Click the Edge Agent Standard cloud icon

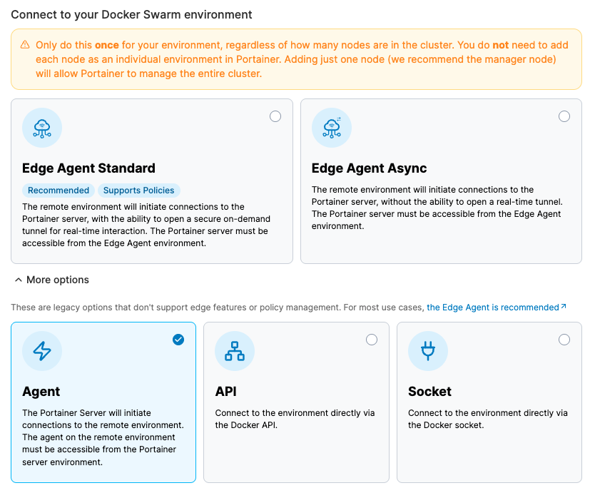(x=42, y=128)
